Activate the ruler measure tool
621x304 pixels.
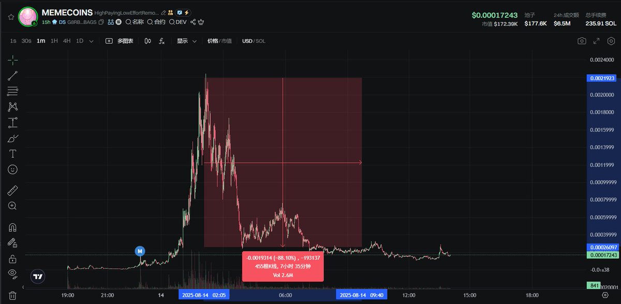click(13, 190)
